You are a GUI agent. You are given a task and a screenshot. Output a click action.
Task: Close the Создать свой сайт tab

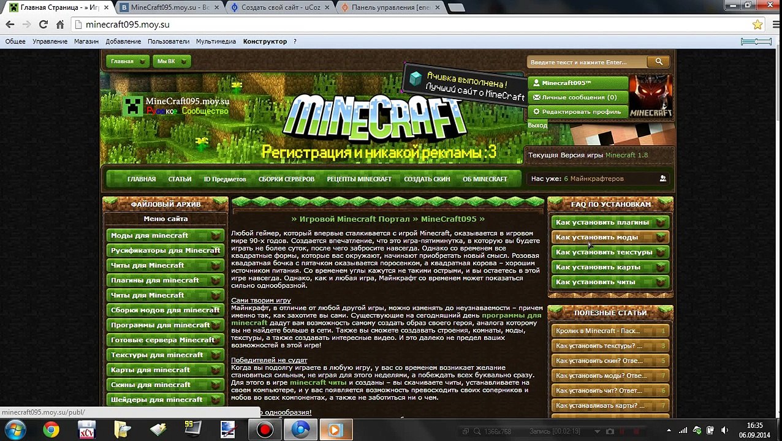tap(327, 8)
